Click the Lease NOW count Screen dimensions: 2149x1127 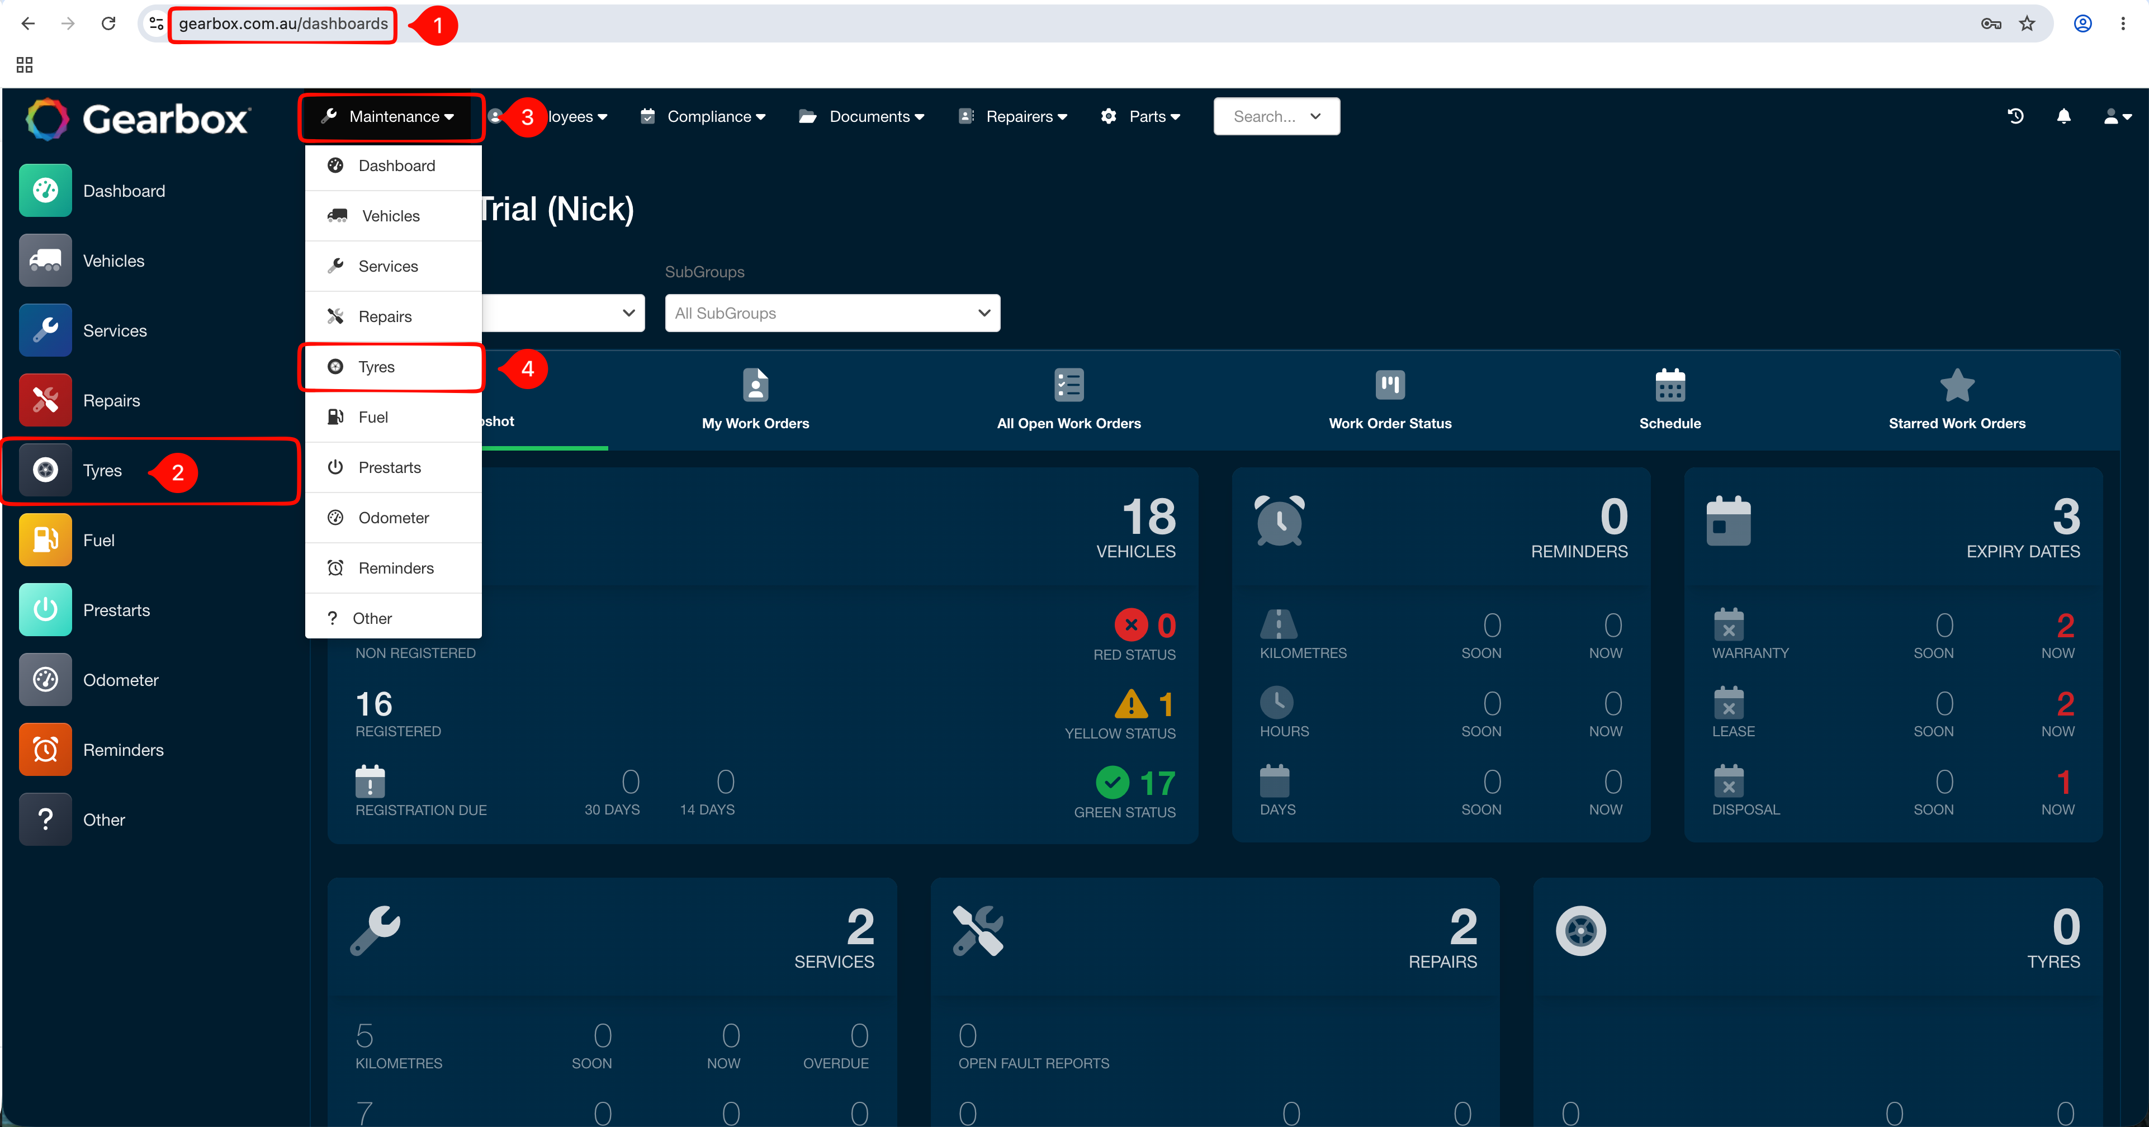2065,704
